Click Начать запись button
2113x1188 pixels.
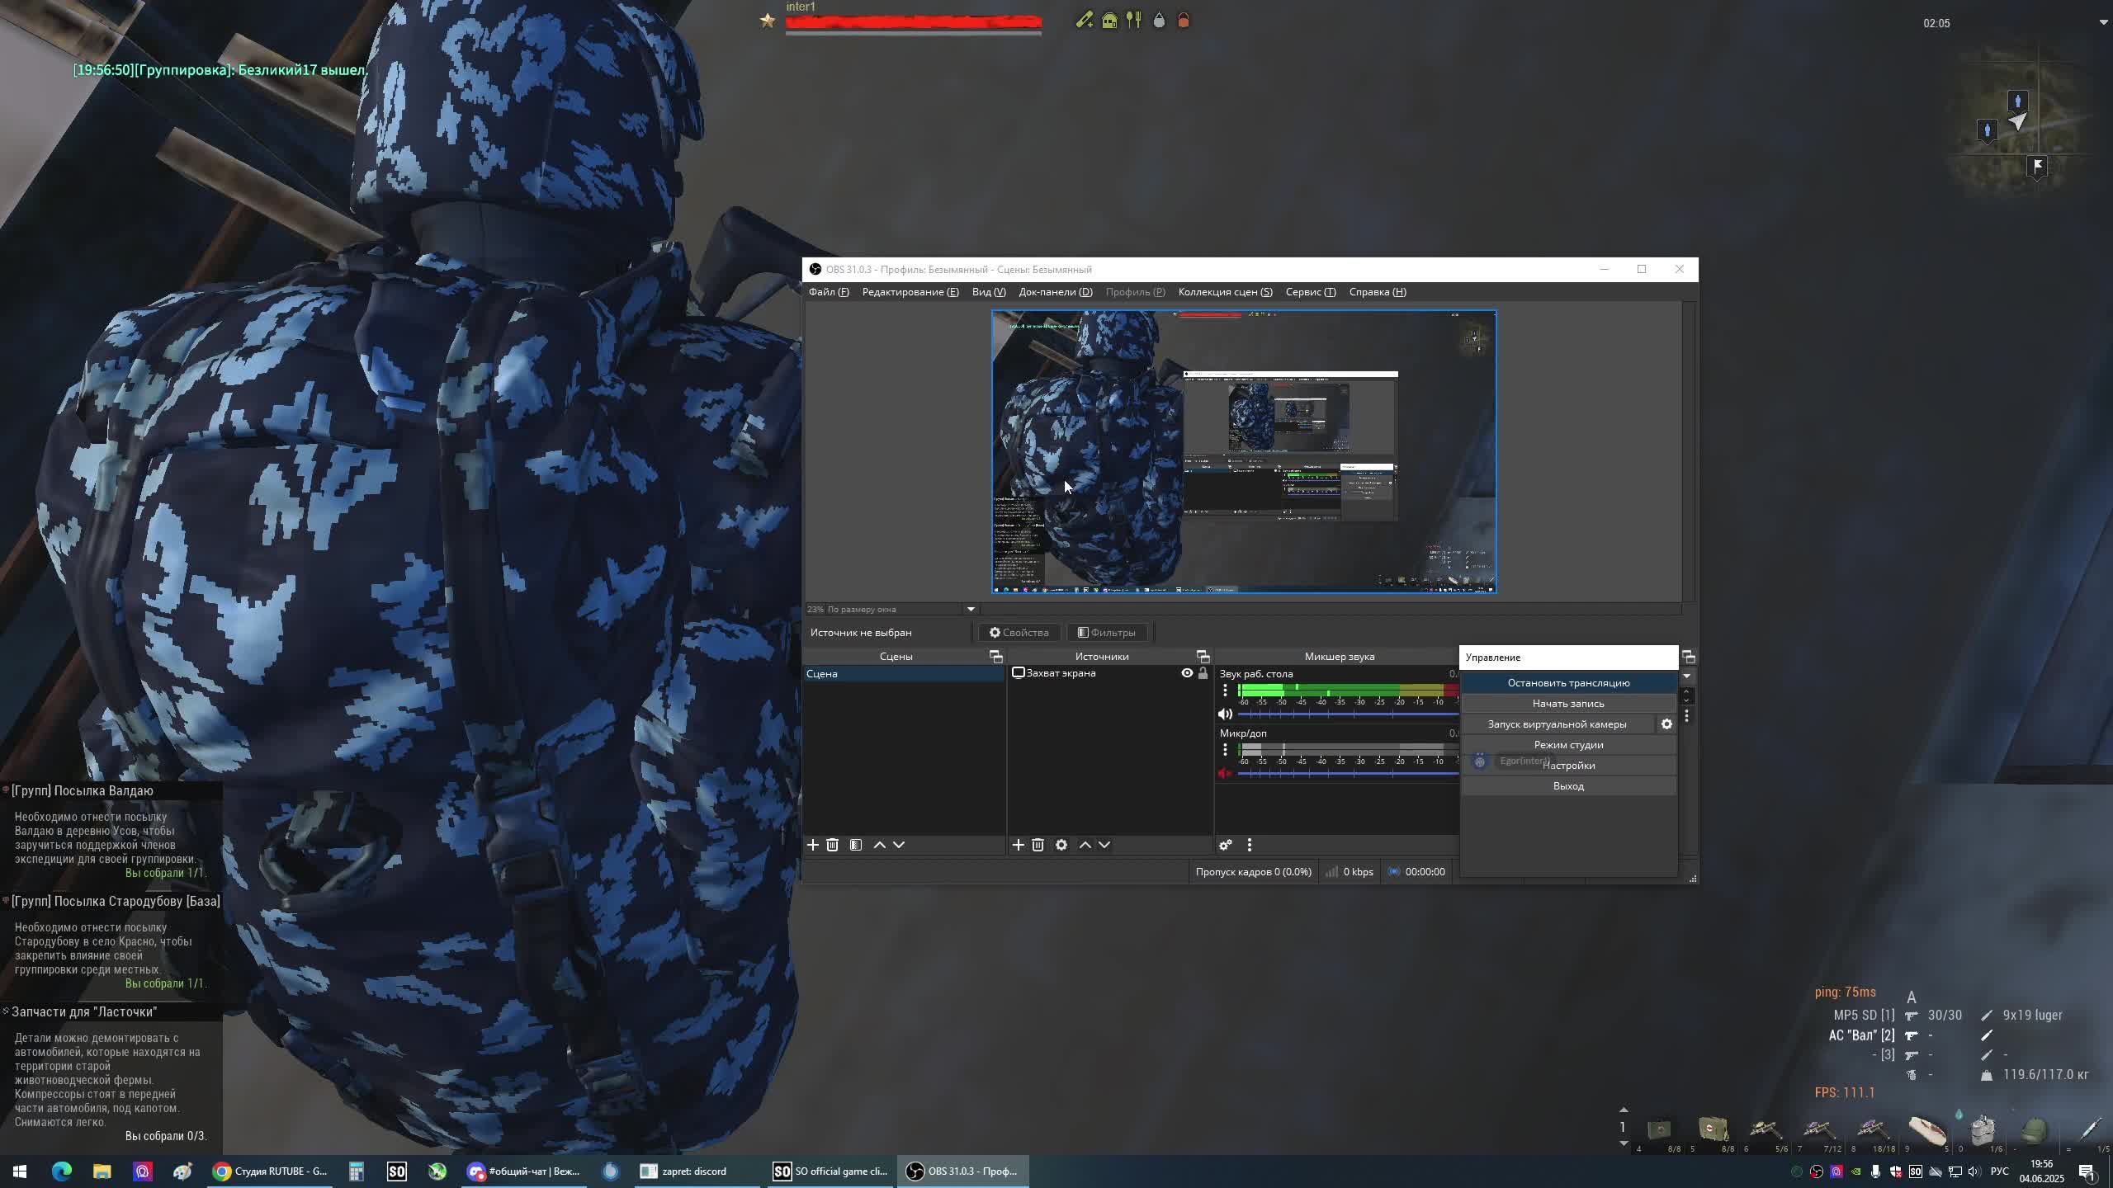1568,704
